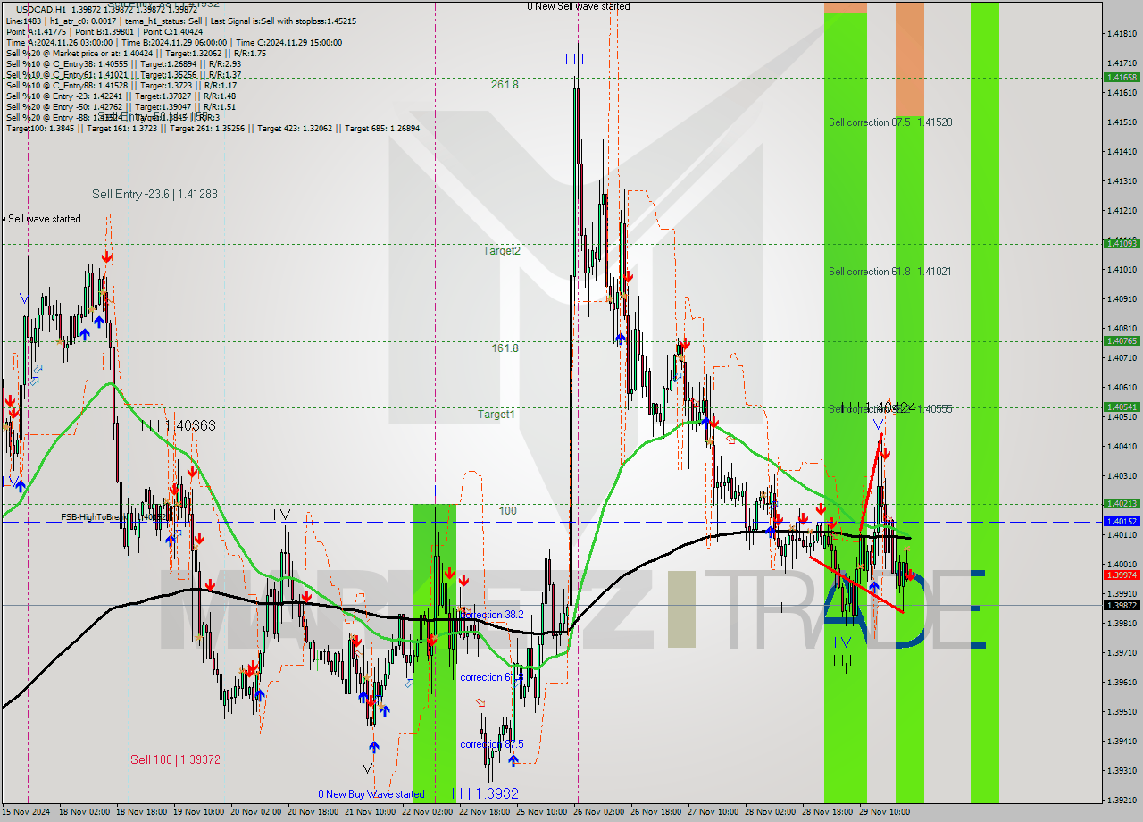
Task: Click the green 1.40541 price tag
Action: pos(1122,407)
